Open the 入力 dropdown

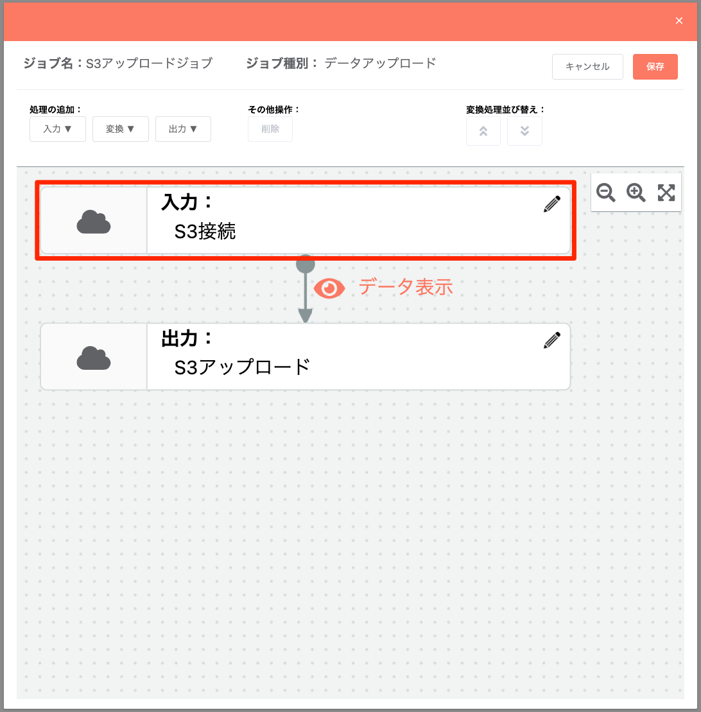click(x=58, y=129)
